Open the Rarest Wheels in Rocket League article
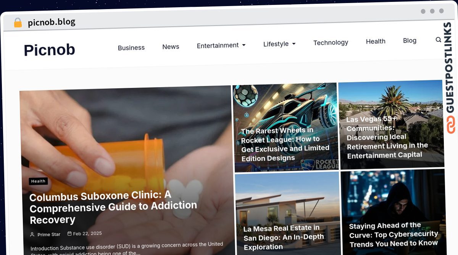 pos(285,144)
